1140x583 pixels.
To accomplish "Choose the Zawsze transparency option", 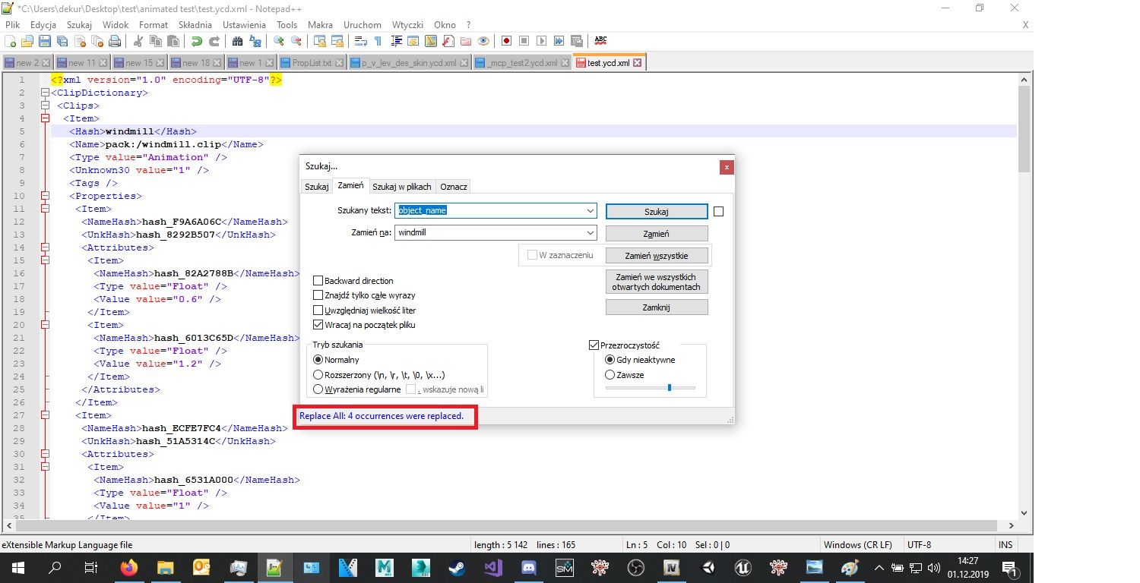I will tap(610, 375).
